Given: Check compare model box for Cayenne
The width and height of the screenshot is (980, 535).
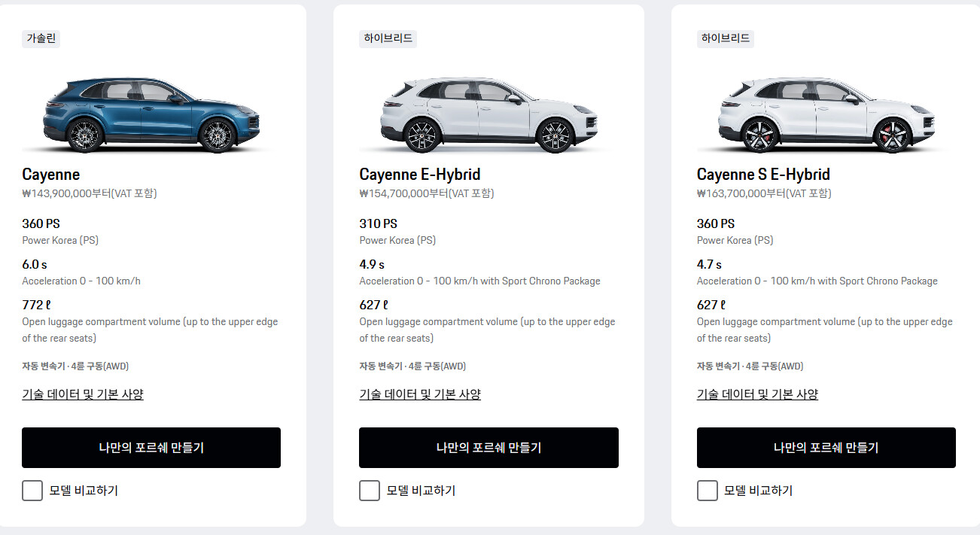Looking at the screenshot, I should pos(32,491).
